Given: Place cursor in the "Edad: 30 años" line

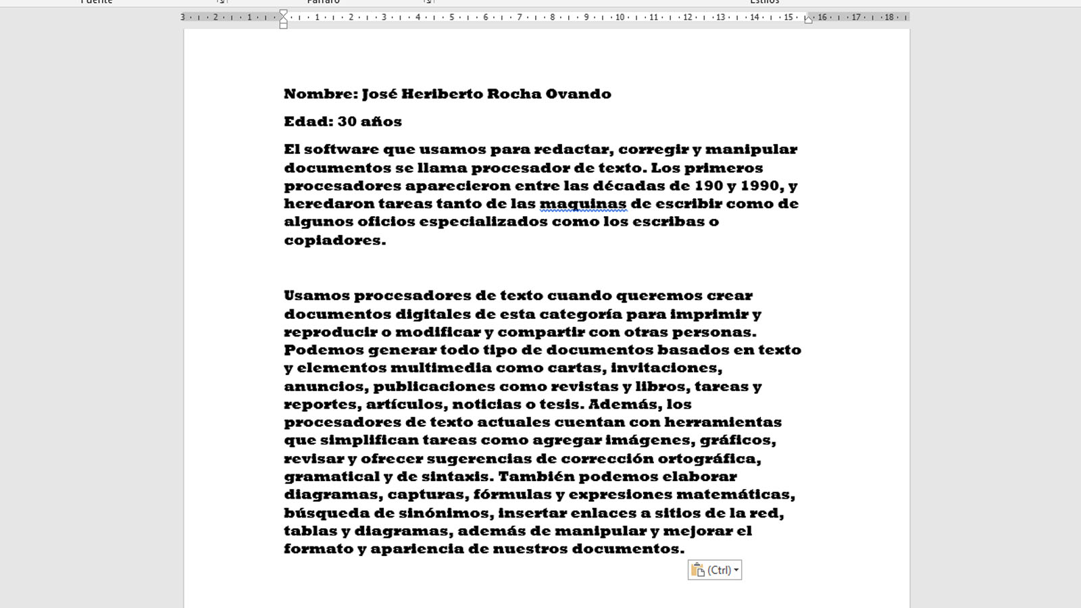Looking at the screenshot, I should (343, 122).
